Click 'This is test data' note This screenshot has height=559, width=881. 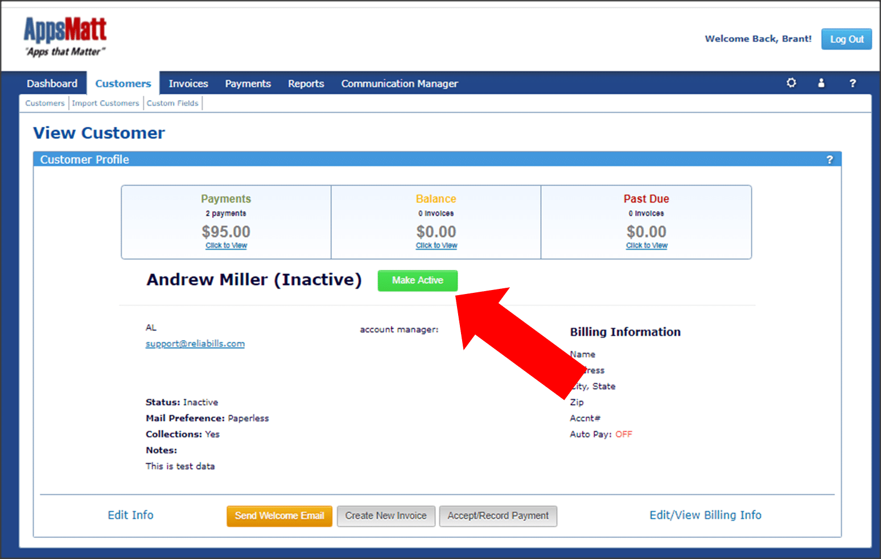coord(180,466)
